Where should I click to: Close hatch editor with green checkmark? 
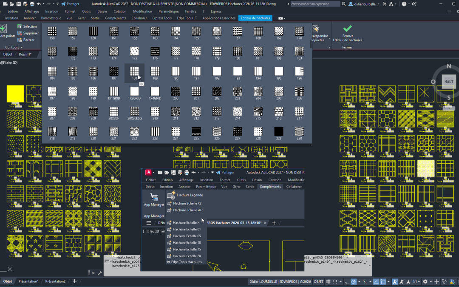click(x=348, y=28)
